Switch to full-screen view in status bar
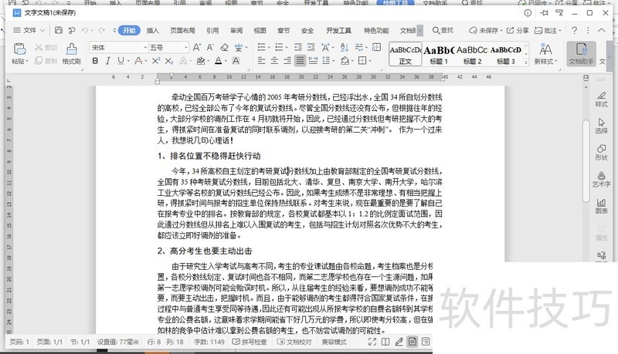Screen dimensions: 618x354 [x=372, y=342]
